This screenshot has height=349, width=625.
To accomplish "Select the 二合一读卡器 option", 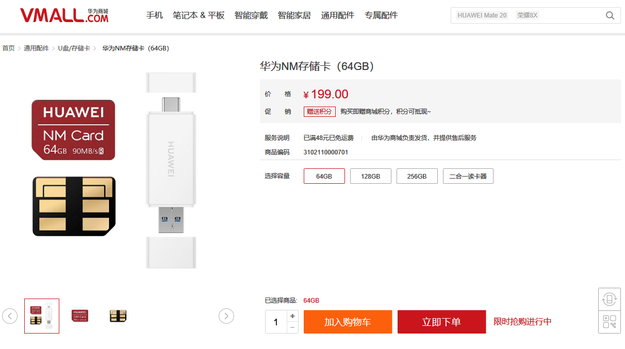I will click(x=468, y=176).
